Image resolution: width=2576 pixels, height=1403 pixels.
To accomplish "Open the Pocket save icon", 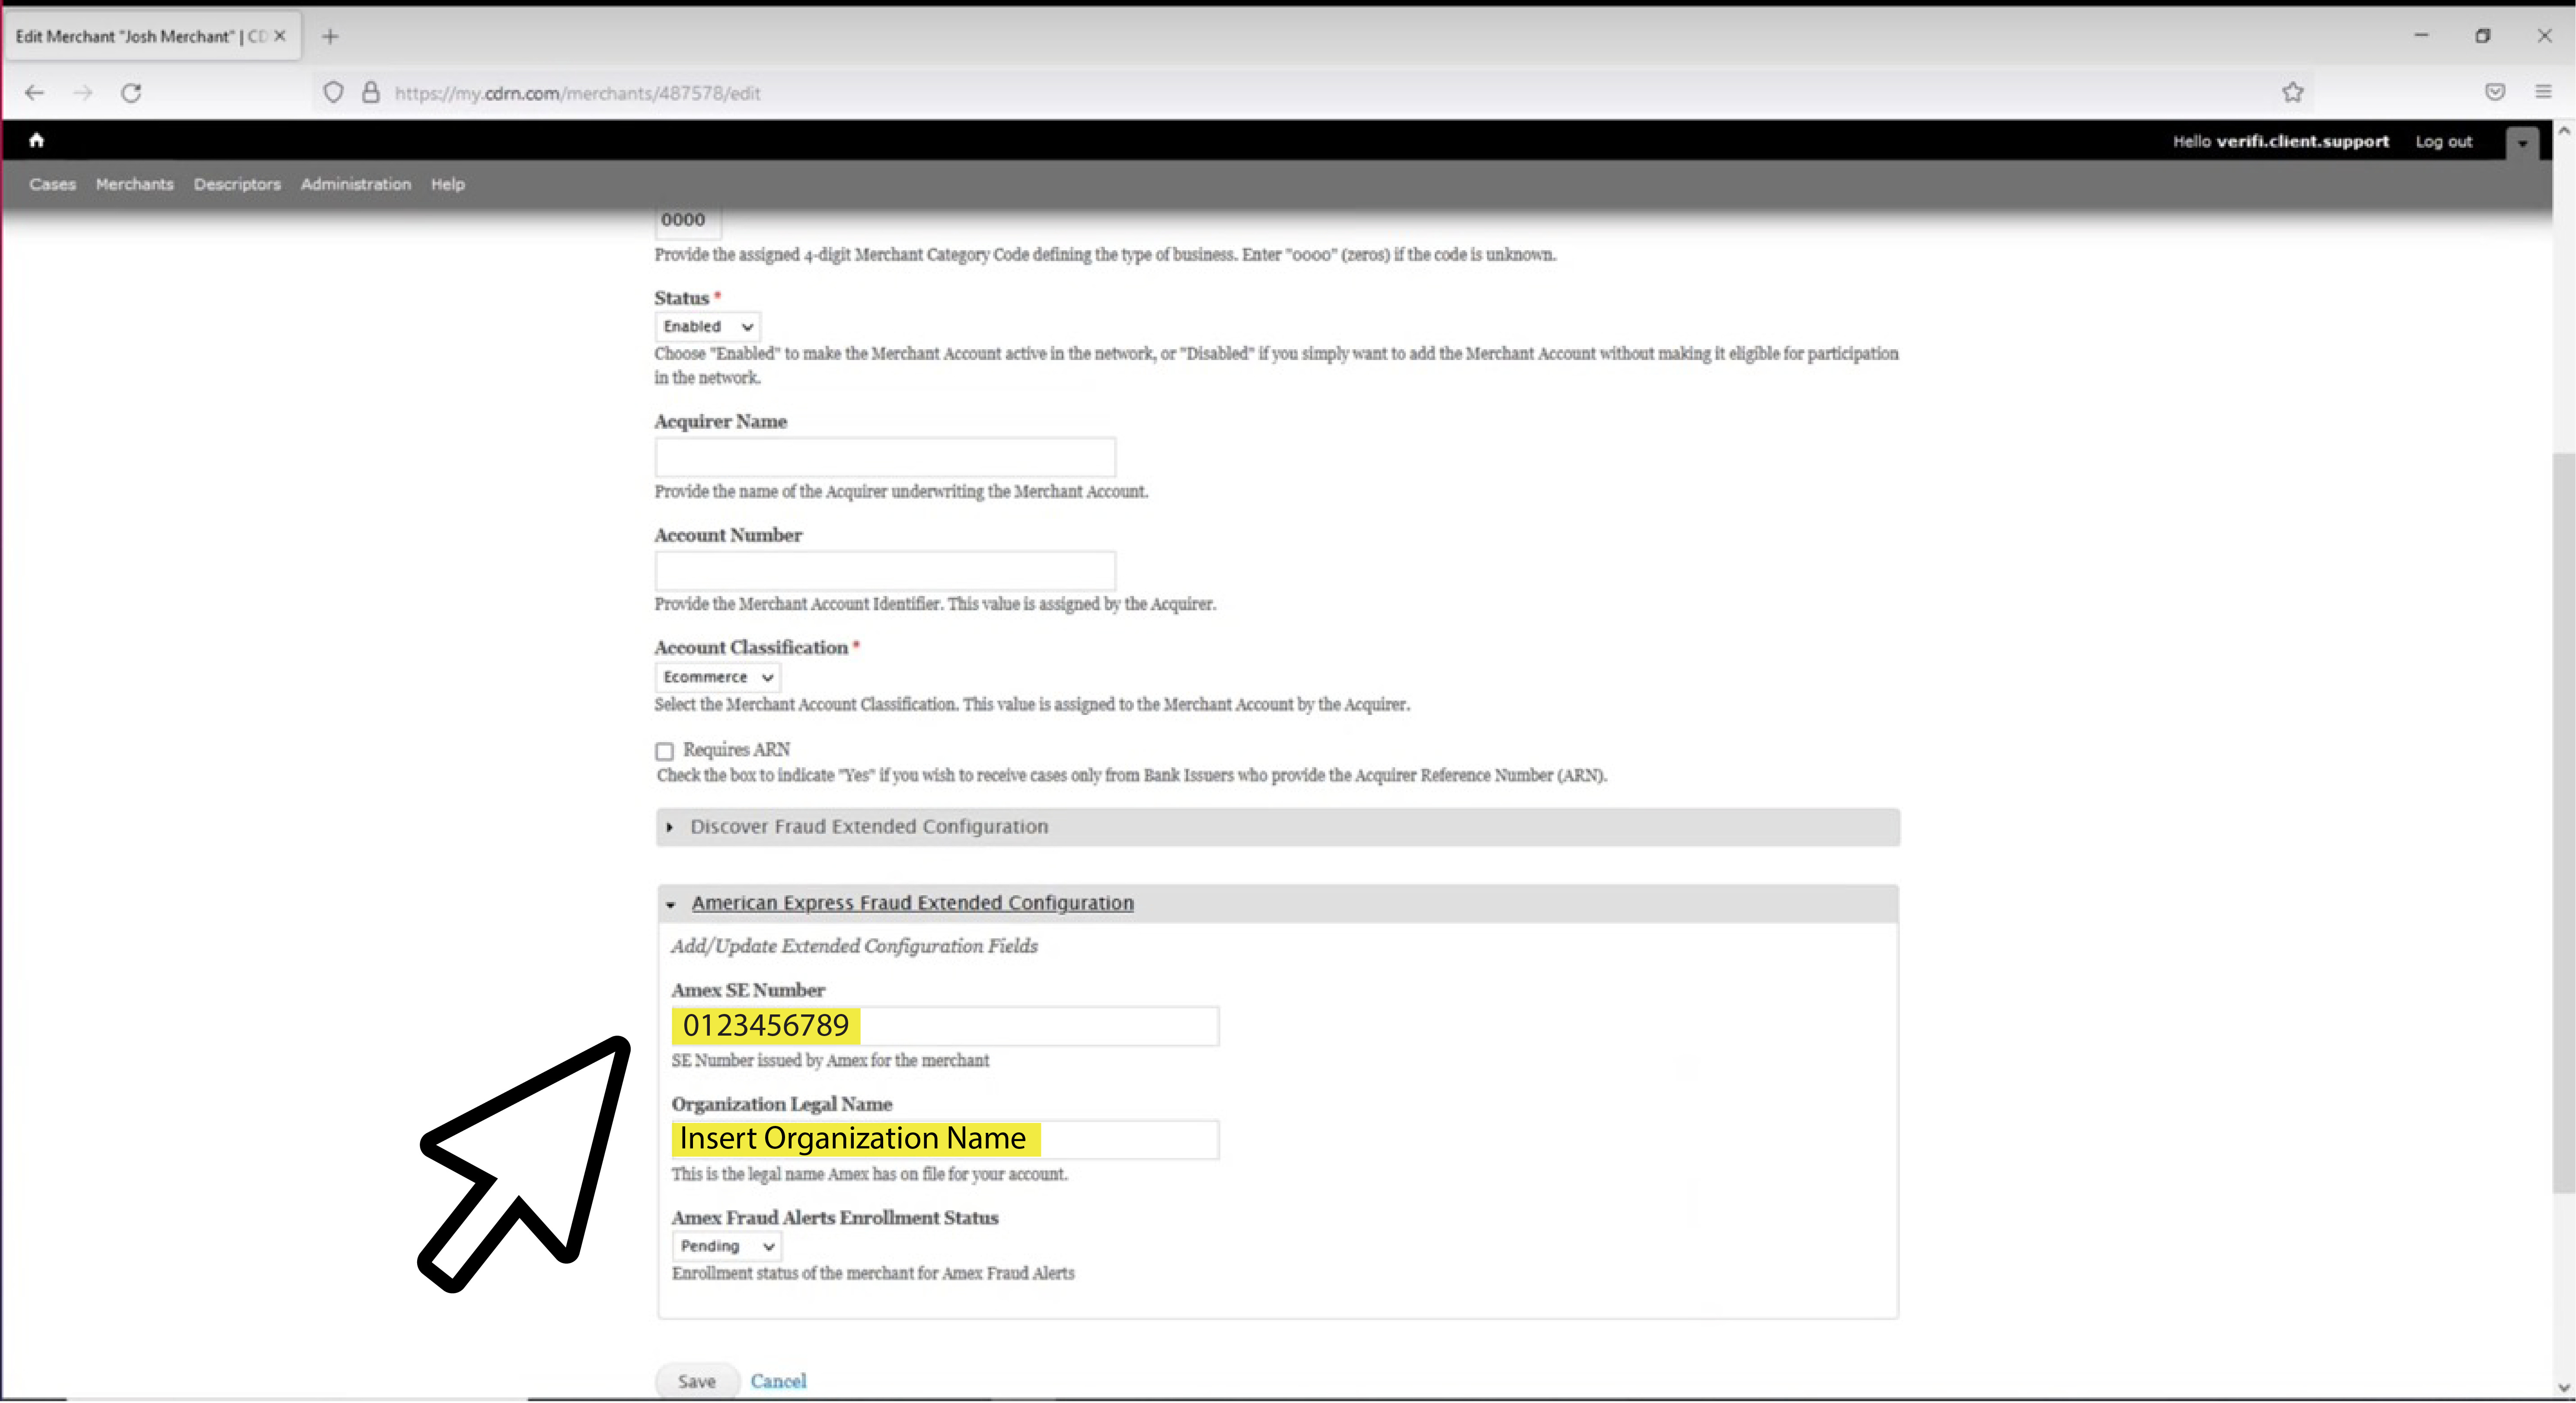I will coord(2495,92).
